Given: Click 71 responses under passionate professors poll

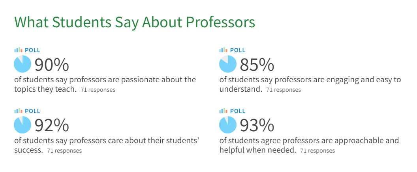Looking at the screenshot, I should [x=98, y=90].
